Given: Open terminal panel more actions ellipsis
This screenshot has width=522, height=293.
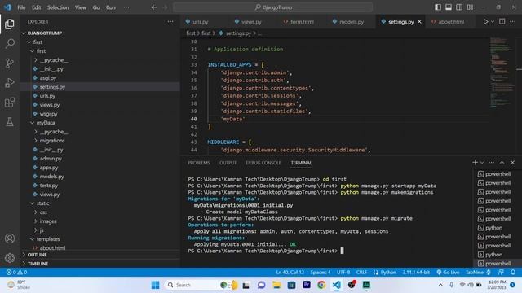Looking at the screenshot, I should (x=491, y=163).
